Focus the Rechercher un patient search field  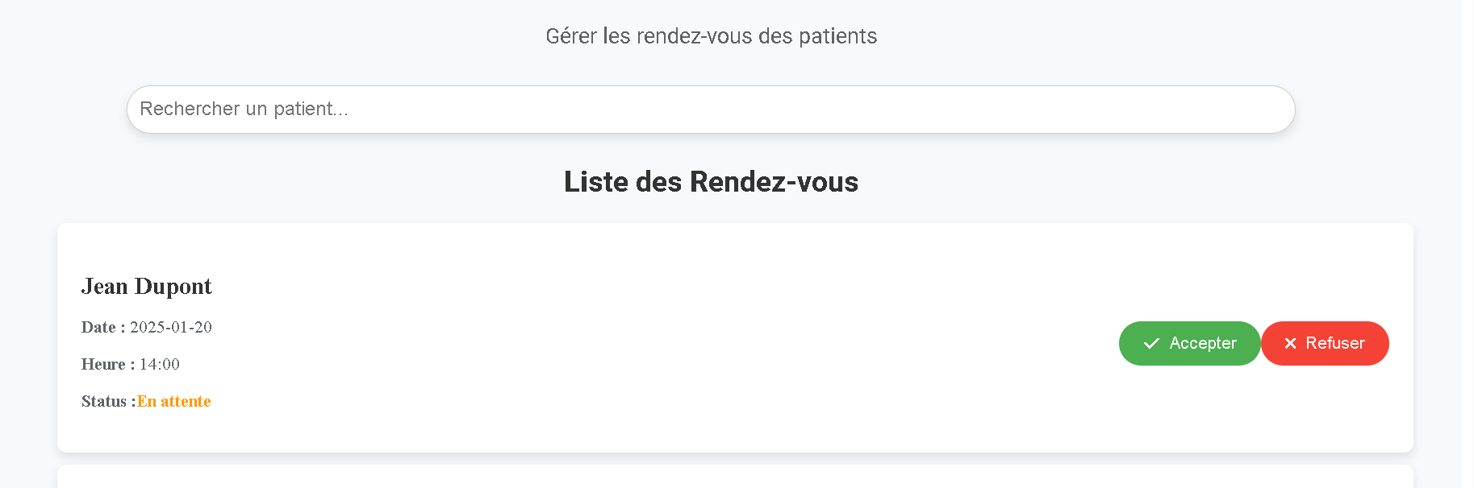(x=711, y=110)
